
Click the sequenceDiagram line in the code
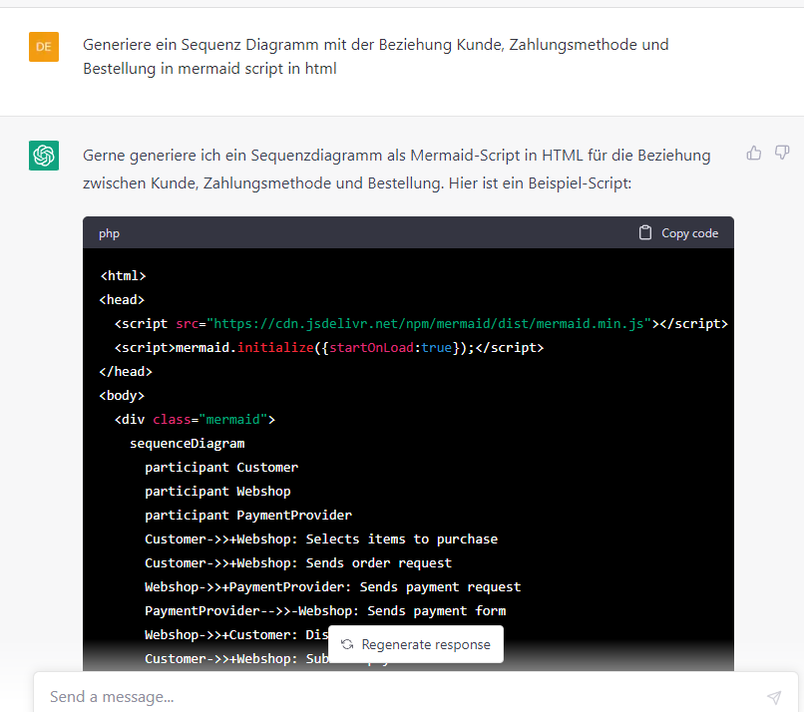coord(187,443)
